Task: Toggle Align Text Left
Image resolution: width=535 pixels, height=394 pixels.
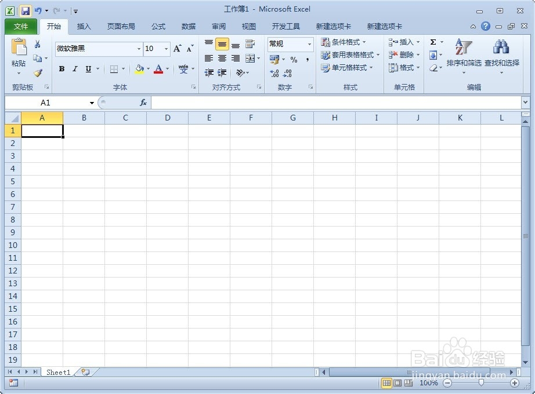Action: [209, 59]
